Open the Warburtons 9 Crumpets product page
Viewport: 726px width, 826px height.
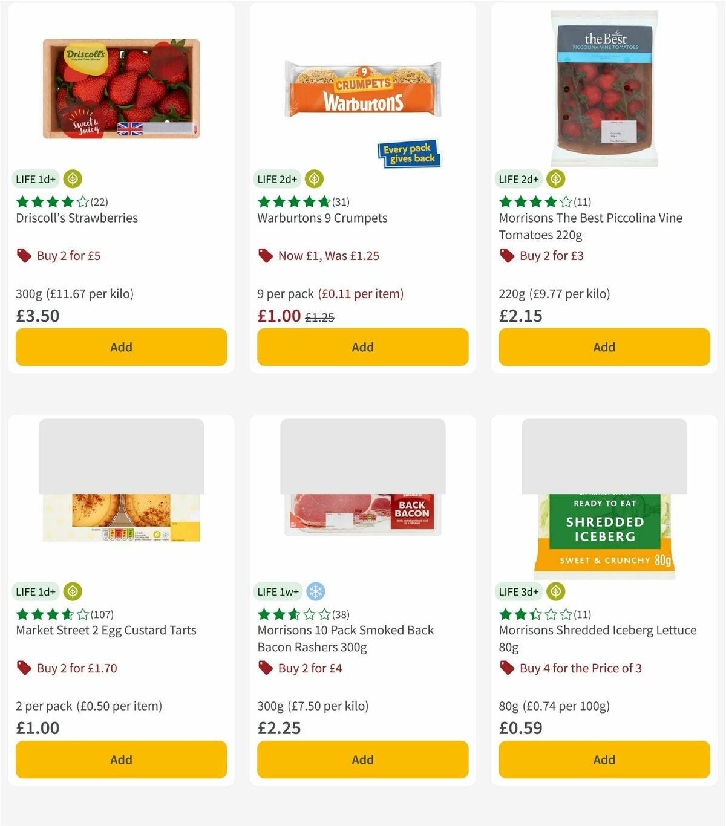pos(322,218)
